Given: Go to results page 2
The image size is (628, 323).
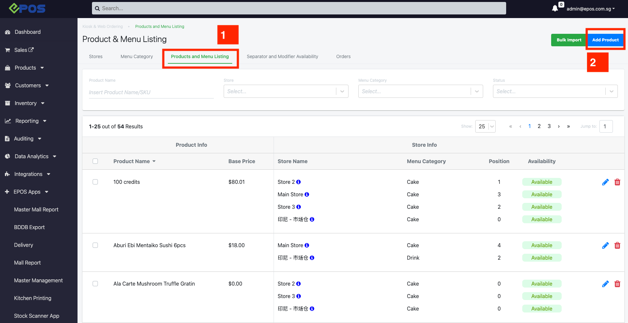Looking at the screenshot, I should coord(539,126).
